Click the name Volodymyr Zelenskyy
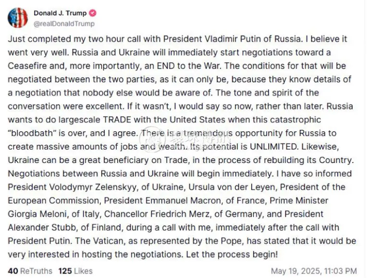 [x=93, y=187]
